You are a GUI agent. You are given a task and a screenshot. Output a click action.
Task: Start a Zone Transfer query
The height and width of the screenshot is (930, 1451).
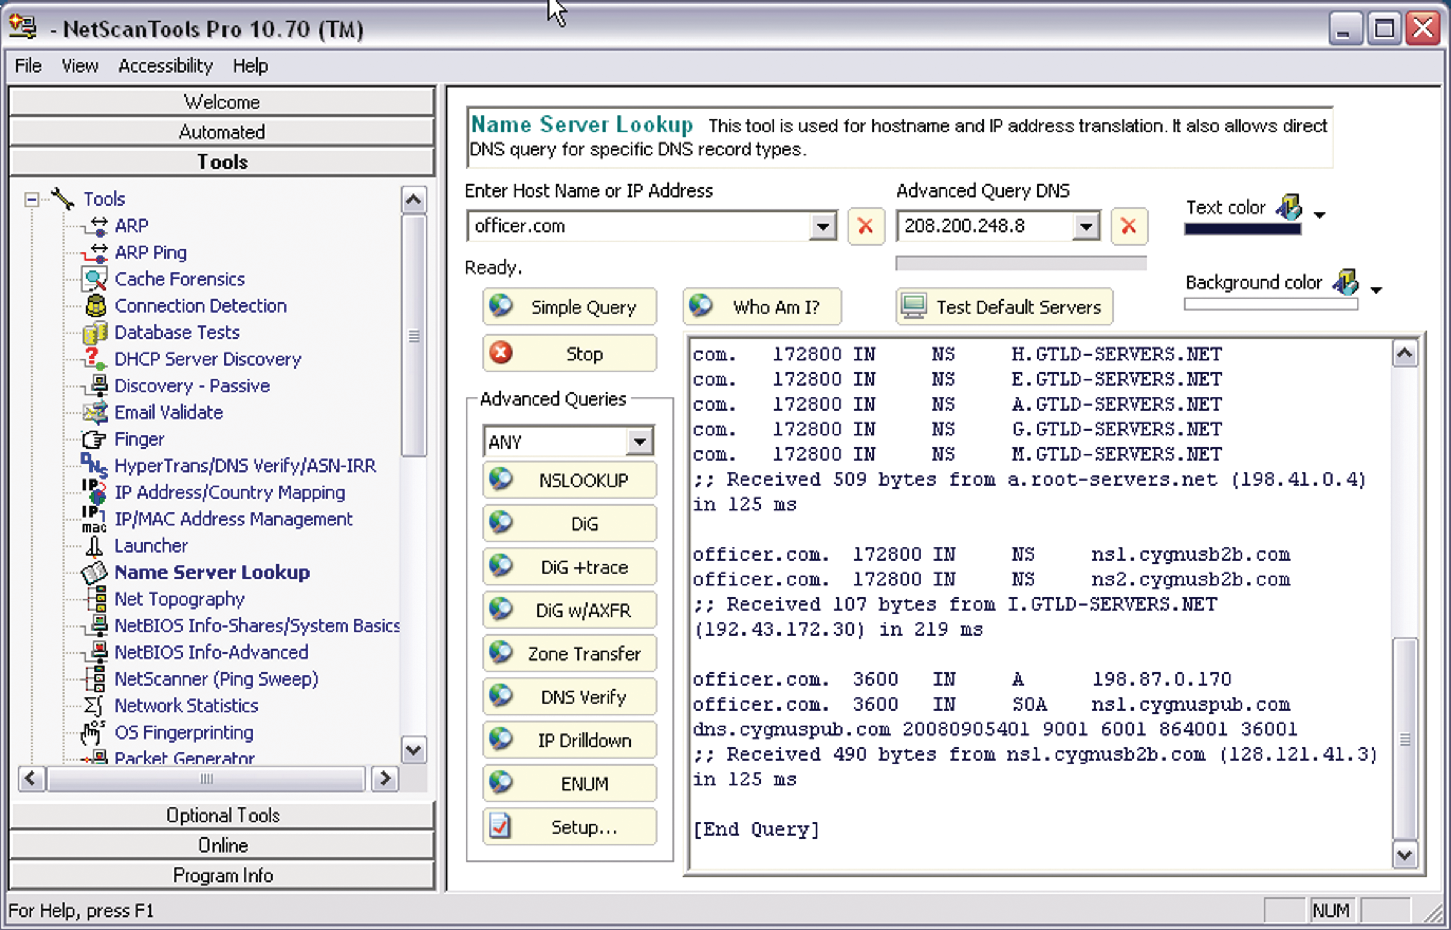569,654
